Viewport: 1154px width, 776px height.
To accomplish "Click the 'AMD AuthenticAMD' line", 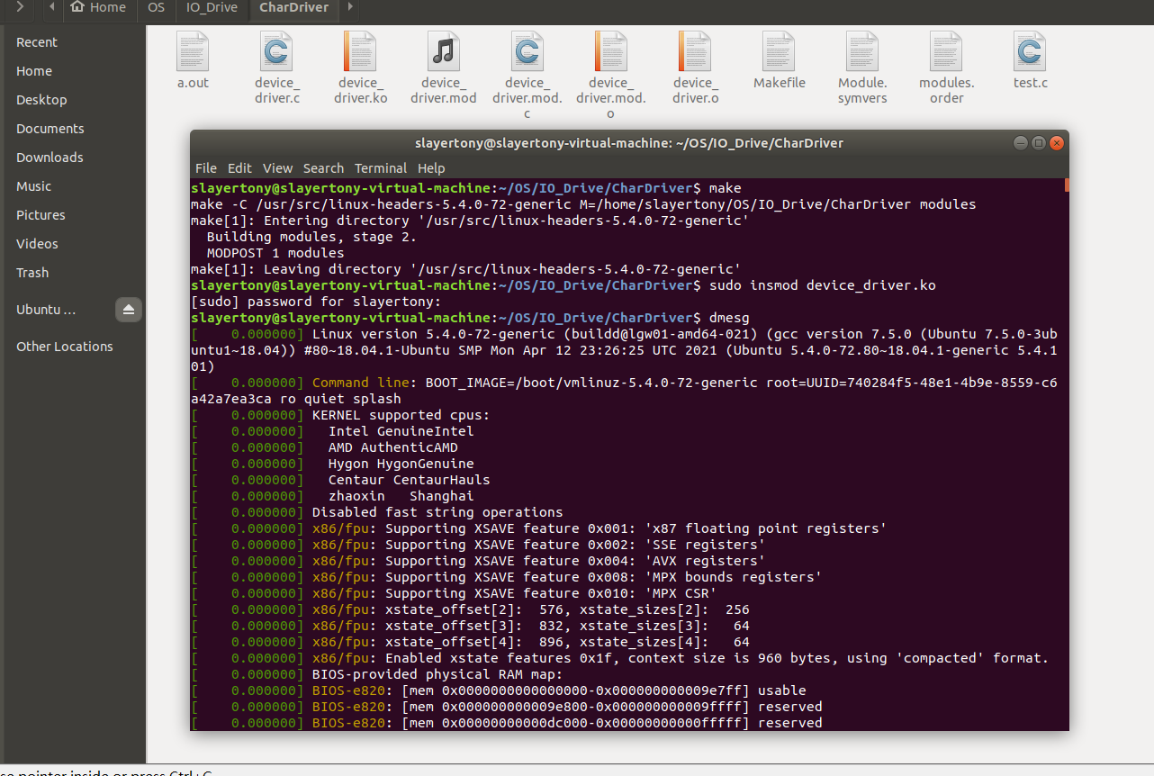I will point(392,447).
